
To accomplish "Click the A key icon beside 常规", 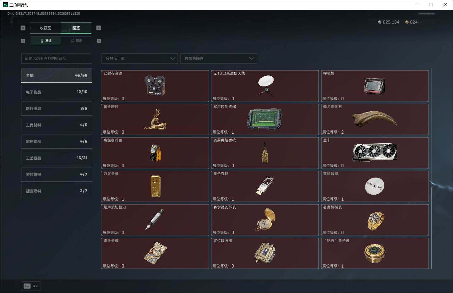I will click(23, 41).
